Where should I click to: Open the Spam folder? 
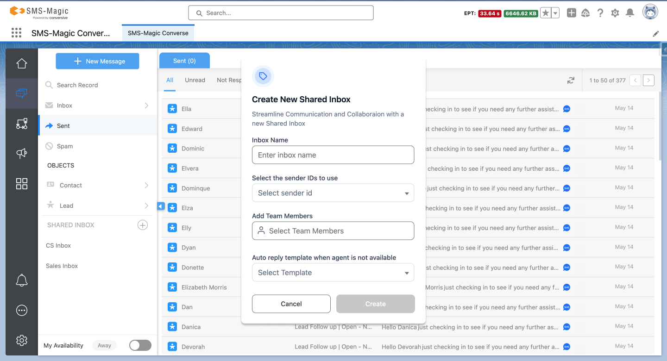click(98, 146)
